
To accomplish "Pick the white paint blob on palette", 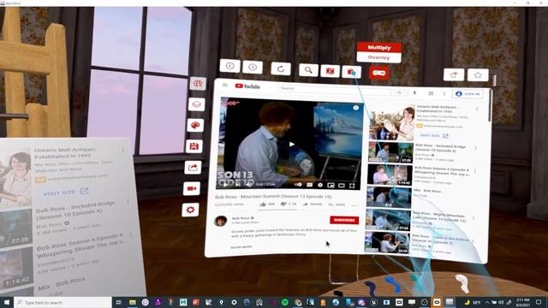I will coord(462,283).
